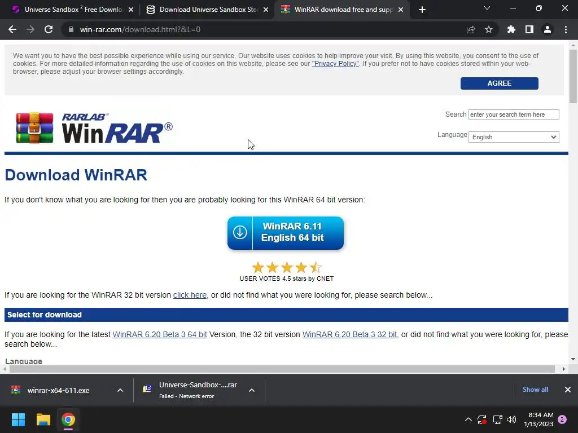Show all downloads
Viewport: 578px width, 433px height.
pos(535,390)
